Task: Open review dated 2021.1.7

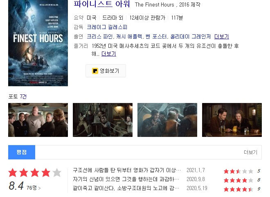Action: (127, 170)
